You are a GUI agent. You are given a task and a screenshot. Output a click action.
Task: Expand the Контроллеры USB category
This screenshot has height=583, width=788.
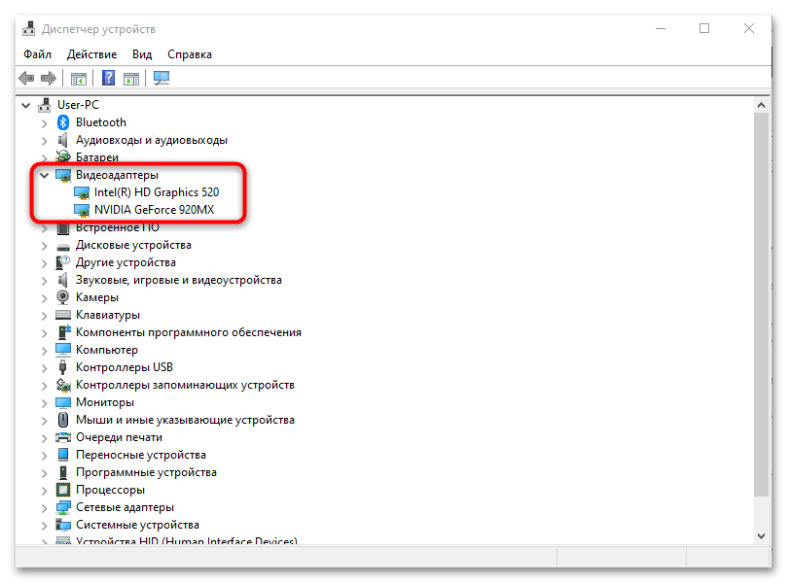44,367
